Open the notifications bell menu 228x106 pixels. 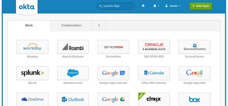[156, 6]
